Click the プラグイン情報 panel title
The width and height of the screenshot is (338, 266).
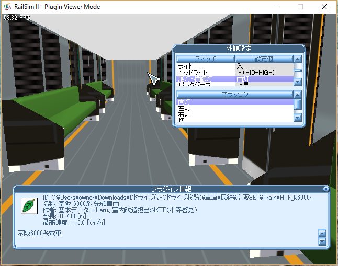[172, 189]
